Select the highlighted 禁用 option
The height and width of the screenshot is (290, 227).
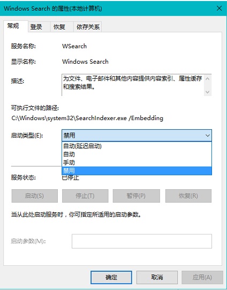tap(137, 170)
